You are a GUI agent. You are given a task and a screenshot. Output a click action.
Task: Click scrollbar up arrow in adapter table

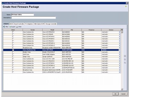122,32
